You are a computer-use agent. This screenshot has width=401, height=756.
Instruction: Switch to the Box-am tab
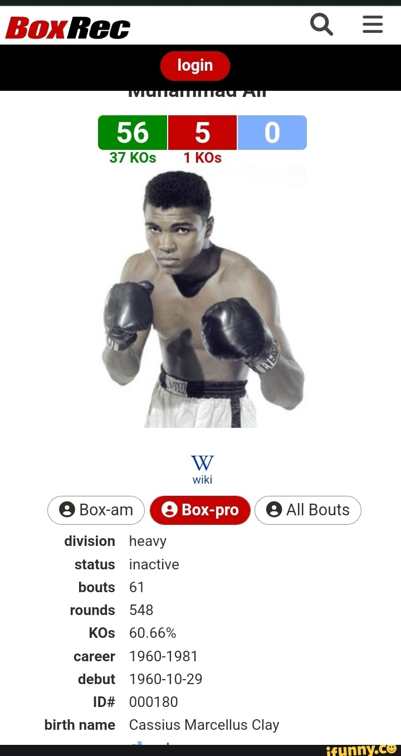pyautogui.click(x=96, y=510)
